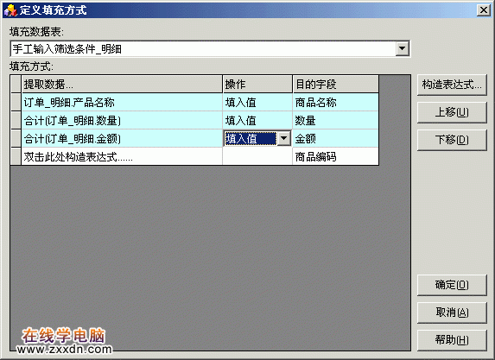
Task: Click the 双击此处构造表达式 cell
Action: tap(122, 156)
